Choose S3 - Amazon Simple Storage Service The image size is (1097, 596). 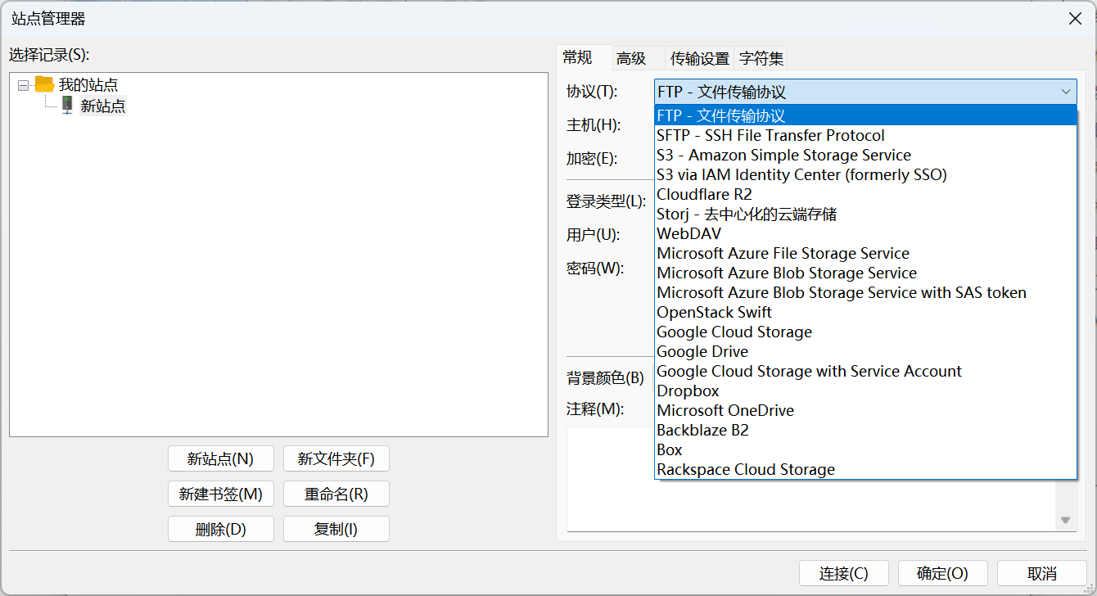pyautogui.click(x=865, y=155)
